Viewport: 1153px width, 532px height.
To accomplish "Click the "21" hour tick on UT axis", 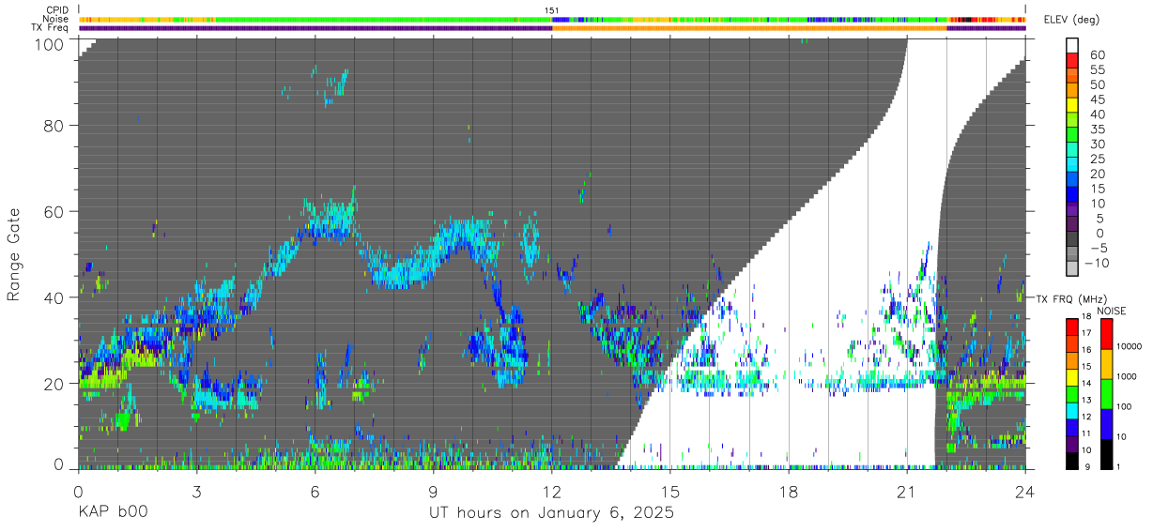I will click(x=907, y=491).
